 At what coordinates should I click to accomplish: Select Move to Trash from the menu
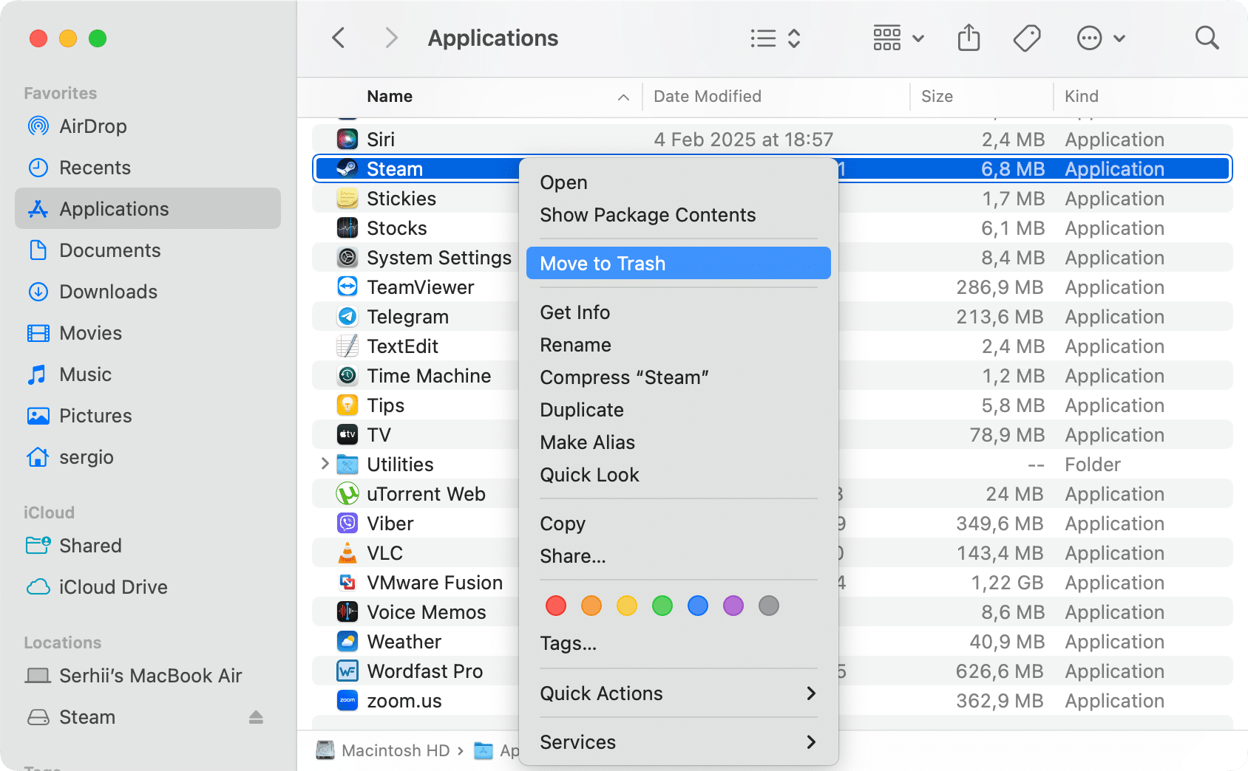tap(603, 263)
